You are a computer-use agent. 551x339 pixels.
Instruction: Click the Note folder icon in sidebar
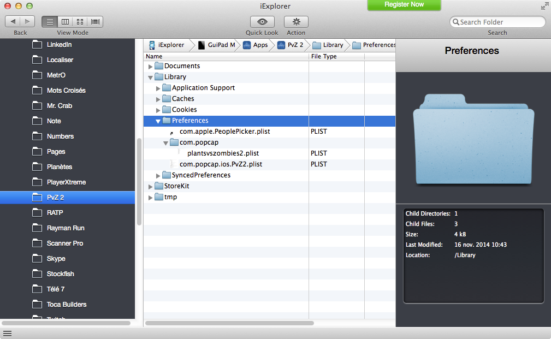pos(37,121)
